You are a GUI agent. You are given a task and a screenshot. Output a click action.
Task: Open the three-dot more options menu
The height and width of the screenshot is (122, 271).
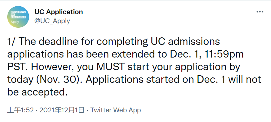[260, 12]
